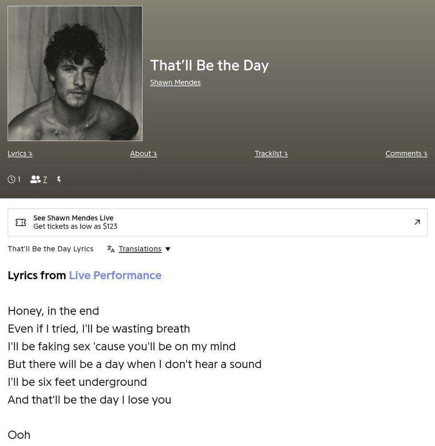Click the ticket icon in the banner
The width and height of the screenshot is (435, 446).
coord(21,222)
